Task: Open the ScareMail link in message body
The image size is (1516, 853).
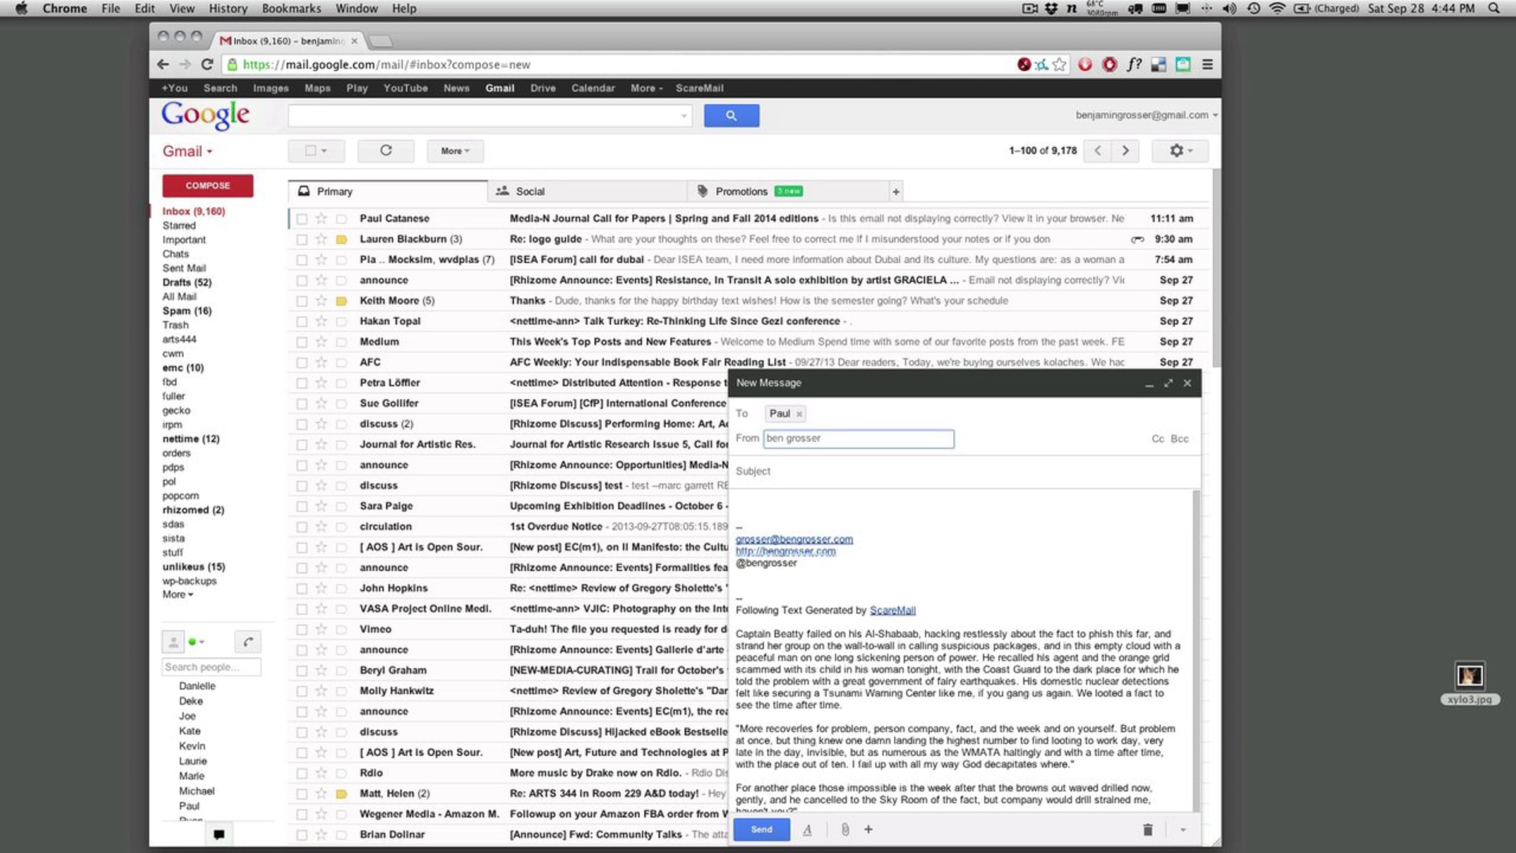Action: [893, 610]
